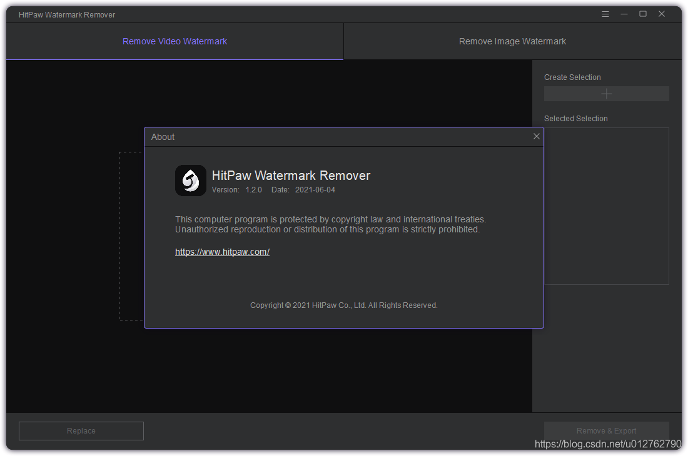Click the HitPaw logo in About dialog
Image resolution: width=688 pixels, height=456 pixels.
coord(190,181)
